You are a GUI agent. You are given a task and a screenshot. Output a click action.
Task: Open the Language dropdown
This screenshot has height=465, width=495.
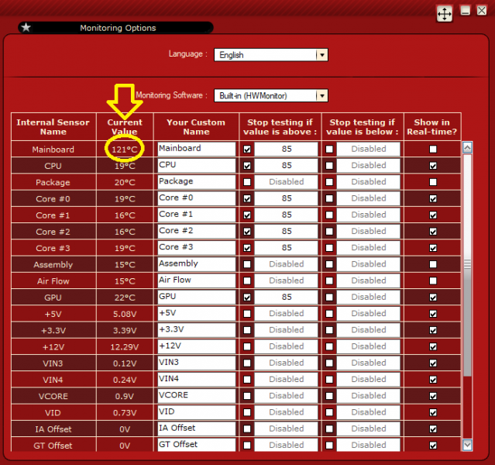[x=322, y=55]
